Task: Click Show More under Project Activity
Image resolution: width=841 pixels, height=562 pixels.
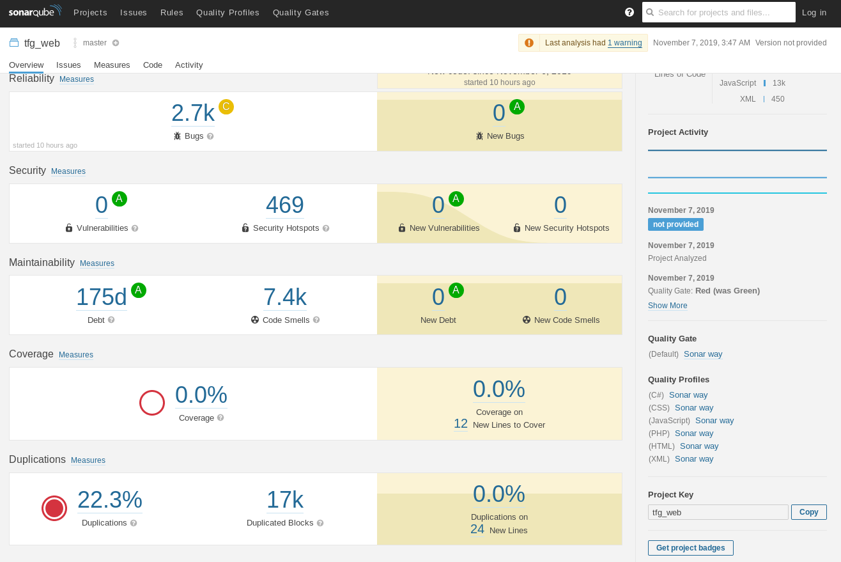Action: click(668, 306)
